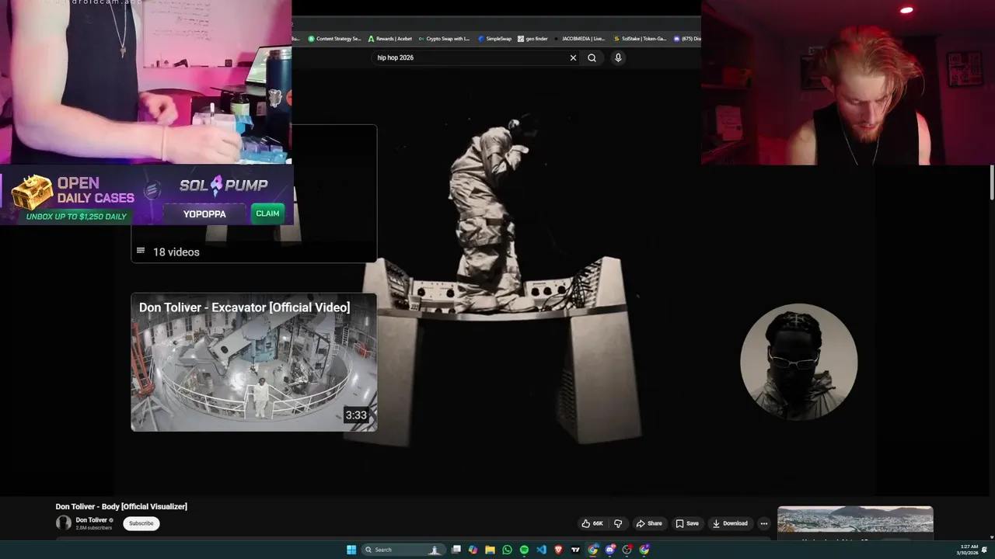This screenshot has width=995, height=559.
Task: Open Spotify from the taskbar
Action: 524,550
